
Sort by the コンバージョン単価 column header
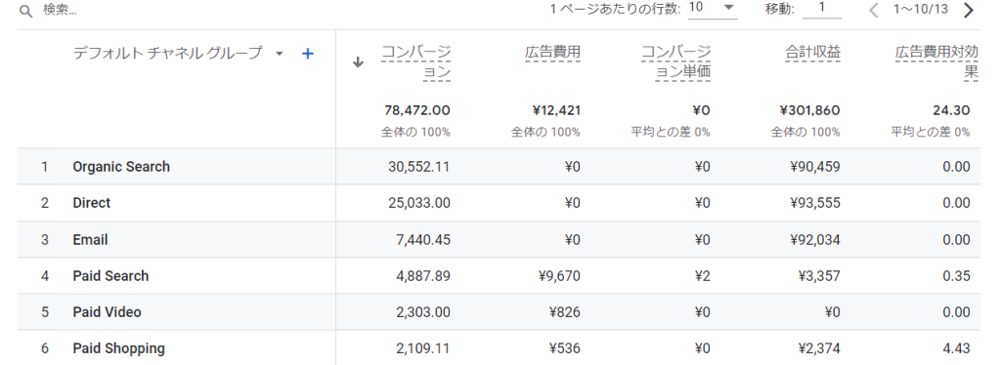point(675,62)
